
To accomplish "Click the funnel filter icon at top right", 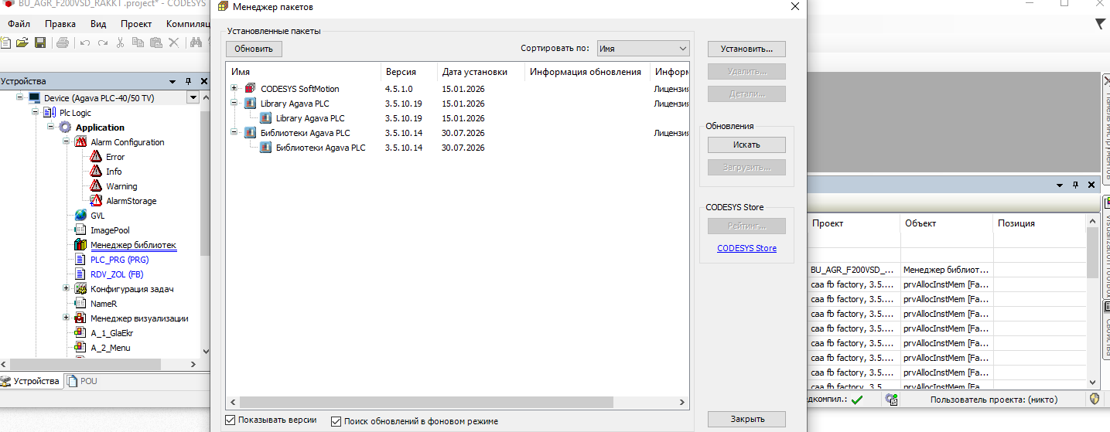I will point(1101,24).
